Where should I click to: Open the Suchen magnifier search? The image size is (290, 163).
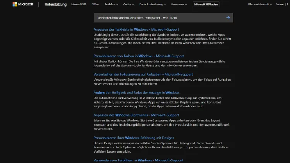(281, 4)
